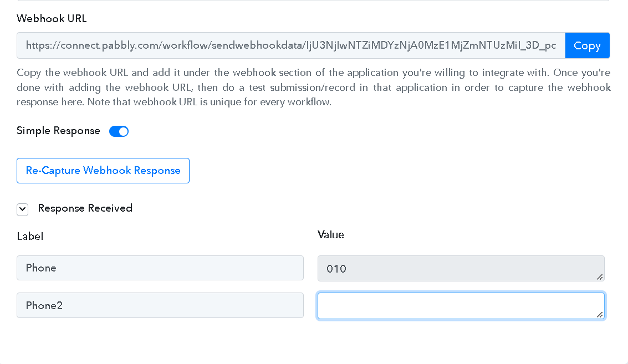628x364 pixels.
Task: Click the Webhook URL heading label
Action: pos(52,19)
